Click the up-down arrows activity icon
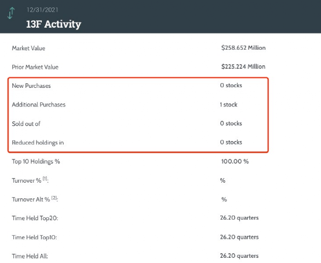 [x=11, y=13]
